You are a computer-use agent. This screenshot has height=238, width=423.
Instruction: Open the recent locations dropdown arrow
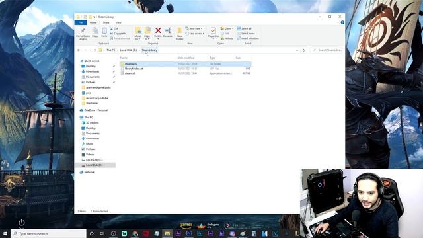91,50
